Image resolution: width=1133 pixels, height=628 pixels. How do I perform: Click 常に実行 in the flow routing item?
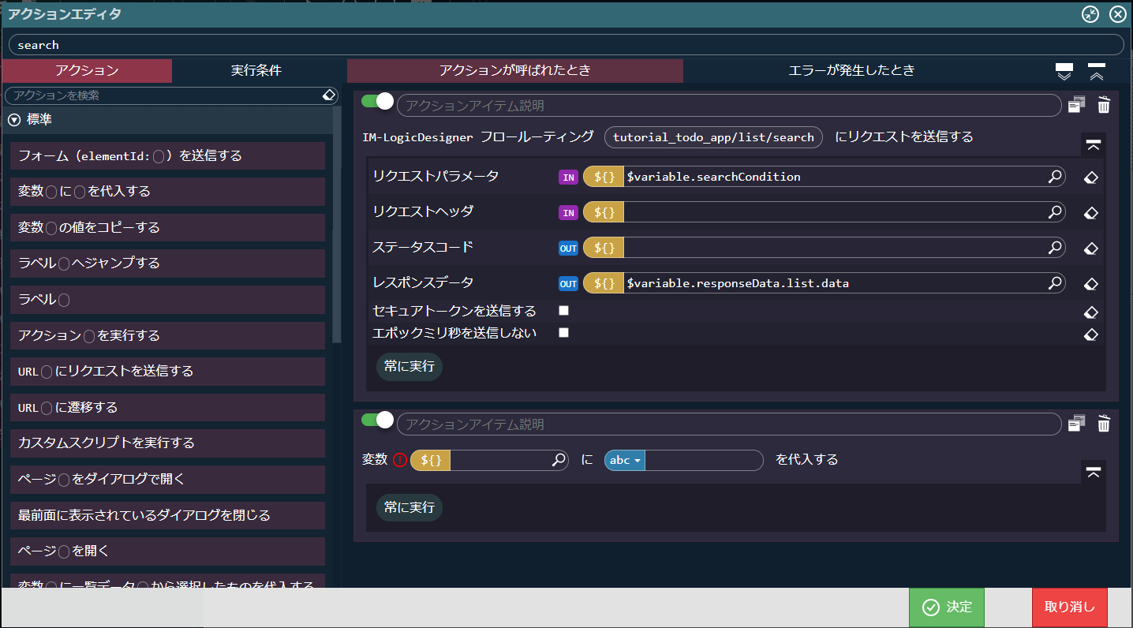409,367
